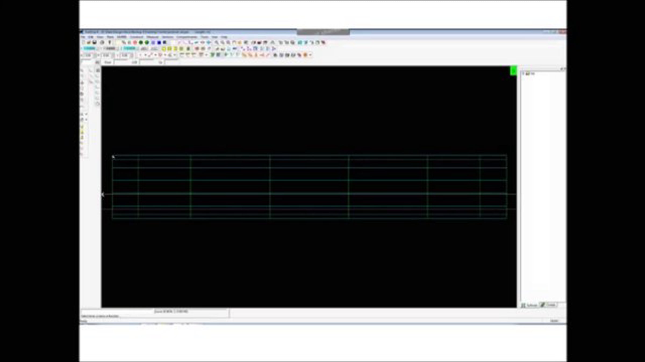Click the first yellow icon in second toolbar row
This screenshot has height=362, width=645.
coord(164,49)
